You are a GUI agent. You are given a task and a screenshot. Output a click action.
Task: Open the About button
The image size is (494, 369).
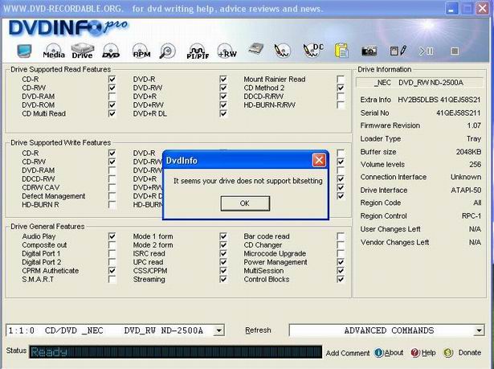pos(389,353)
